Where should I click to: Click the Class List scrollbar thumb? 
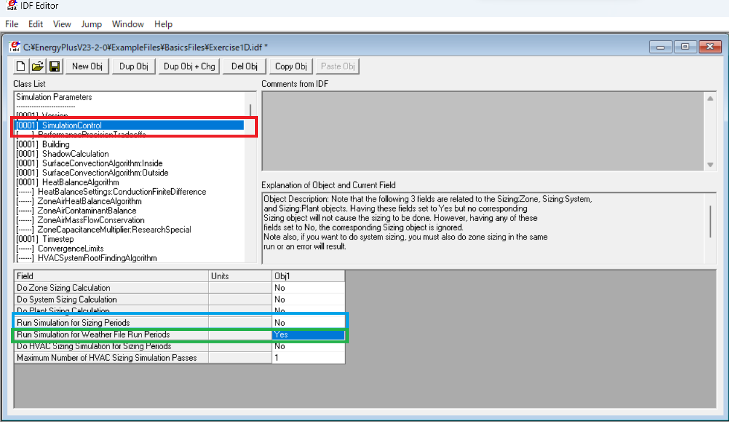click(x=251, y=111)
